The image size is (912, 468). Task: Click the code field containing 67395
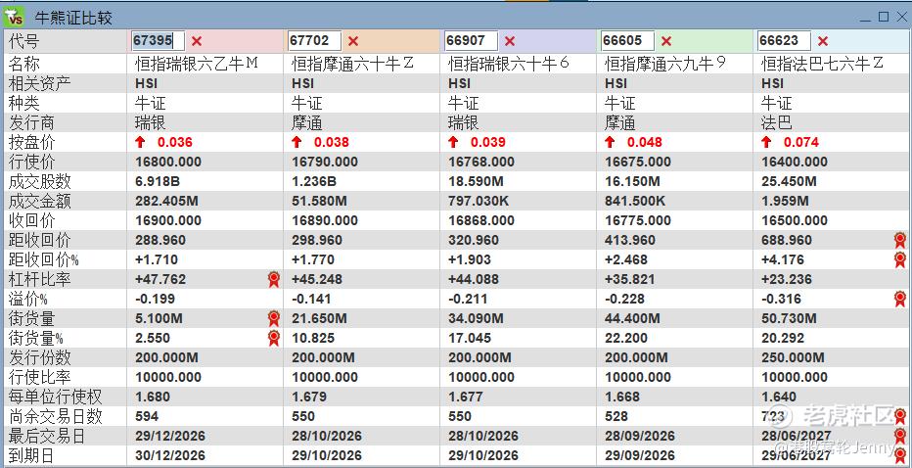(x=158, y=41)
